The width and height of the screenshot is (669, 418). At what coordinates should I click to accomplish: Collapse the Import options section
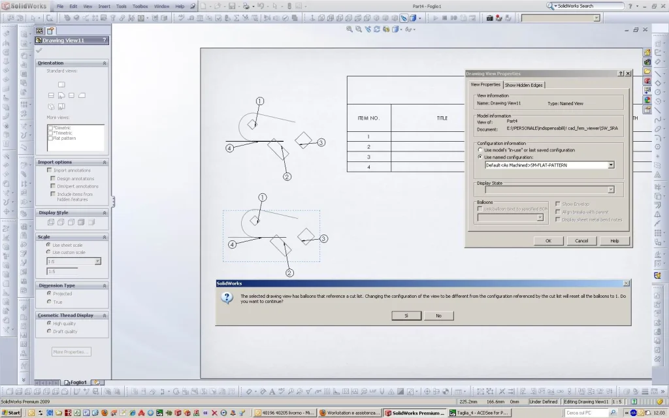(x=104, y=163)
